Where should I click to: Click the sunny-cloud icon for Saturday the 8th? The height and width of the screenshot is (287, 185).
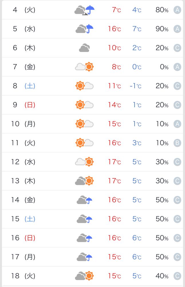[84, 86]
